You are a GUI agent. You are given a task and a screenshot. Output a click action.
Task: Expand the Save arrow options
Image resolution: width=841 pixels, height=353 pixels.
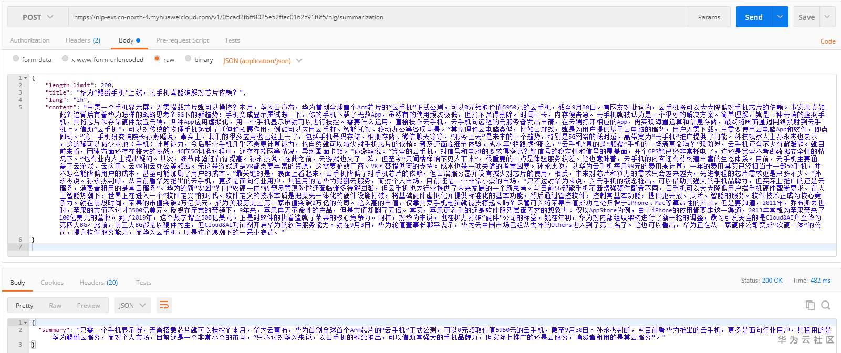(827, 17)
